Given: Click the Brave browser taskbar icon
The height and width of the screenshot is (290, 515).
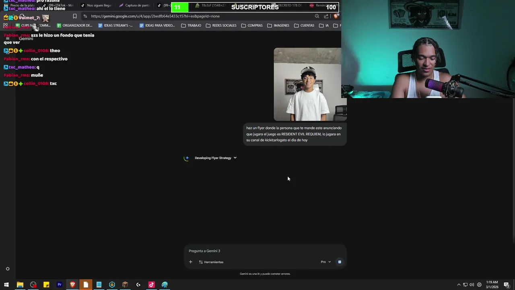Looking at the screenshot, I should pos(72,285).
